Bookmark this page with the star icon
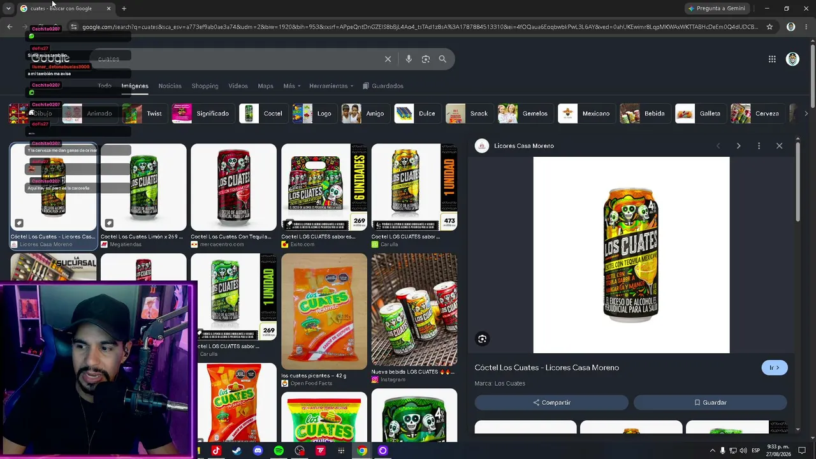 tap(769, 27)
